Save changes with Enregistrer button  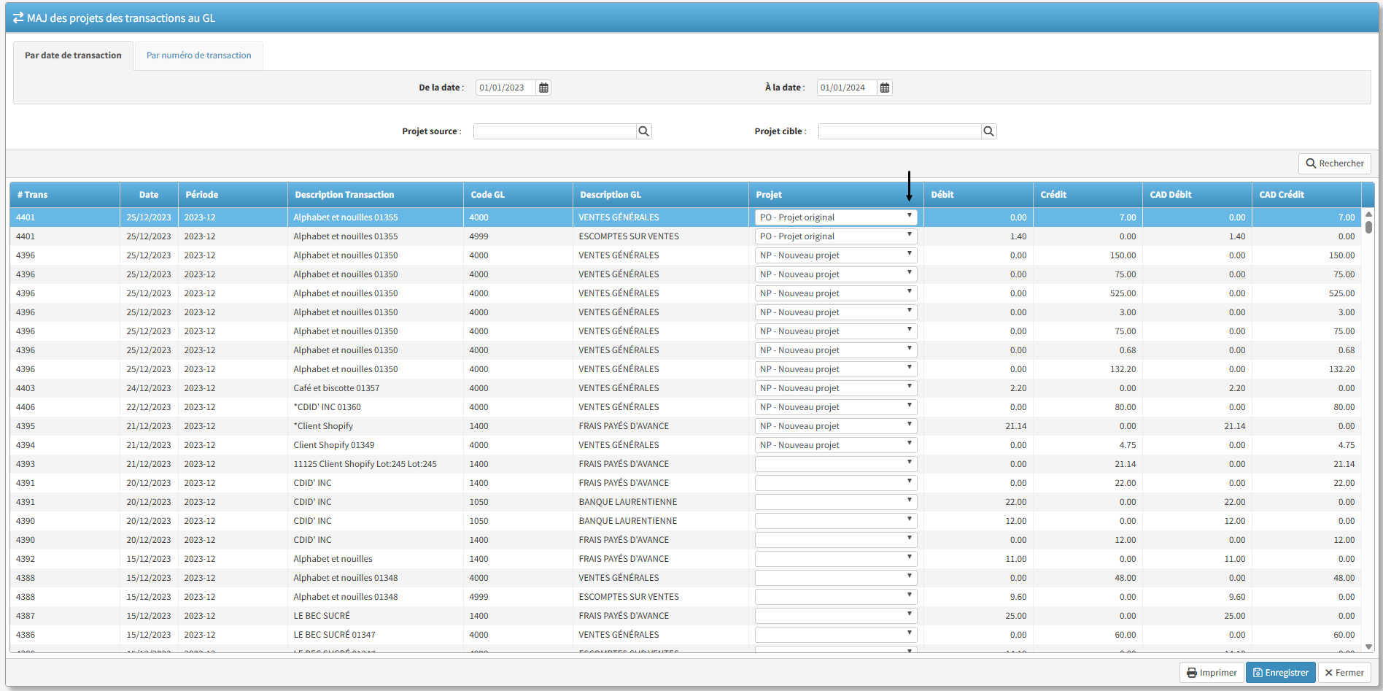tap(1280, 673)
